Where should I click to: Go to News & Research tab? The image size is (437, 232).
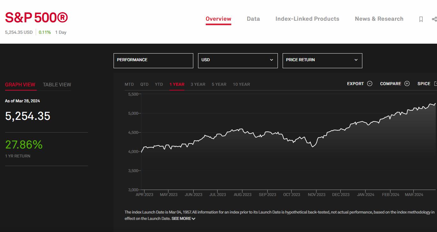pyautogui.click(x=379, y=19)
